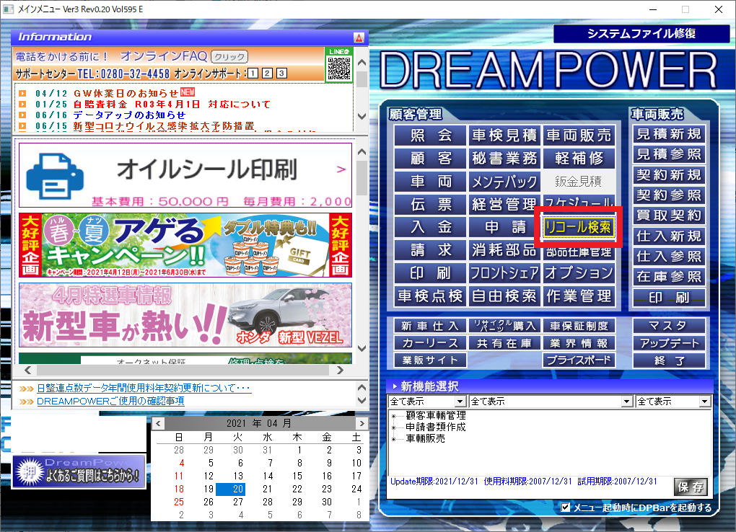The width and height of the screenshot is (736, 532).
Task: Open online support number 3
Action: tap(281, 74)
